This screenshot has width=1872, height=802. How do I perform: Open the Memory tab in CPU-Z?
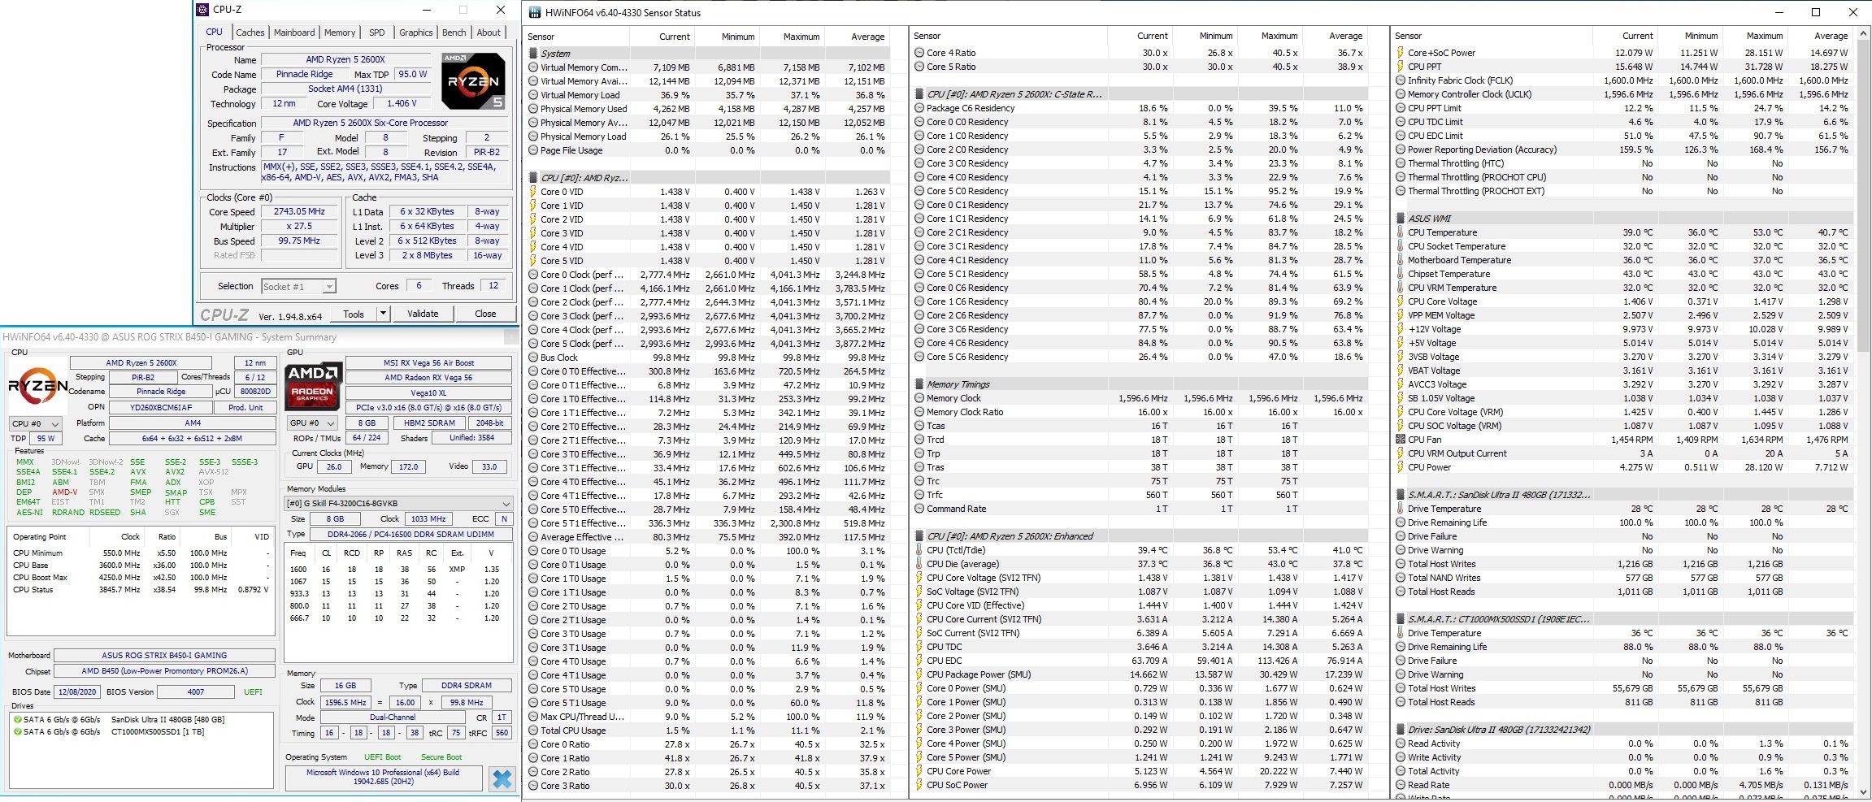coord(340,33)
